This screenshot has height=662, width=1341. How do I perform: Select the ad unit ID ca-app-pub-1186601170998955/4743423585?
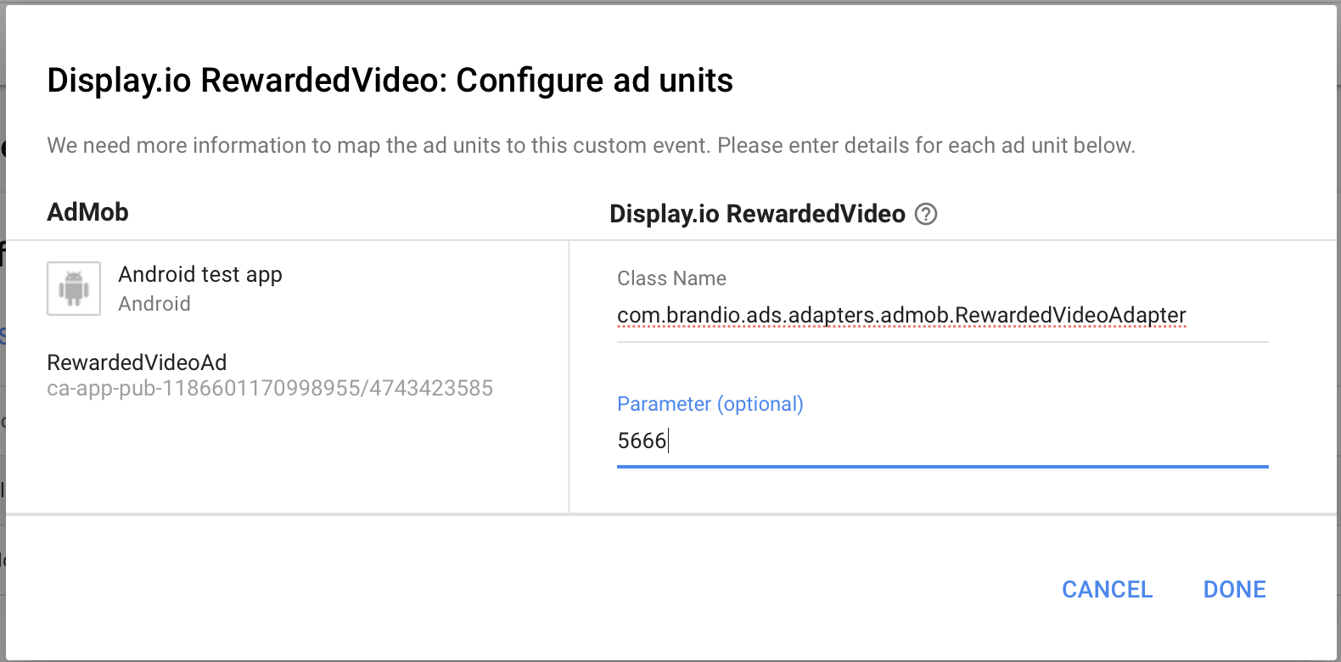pyautogui.click(x=270, y=389)
